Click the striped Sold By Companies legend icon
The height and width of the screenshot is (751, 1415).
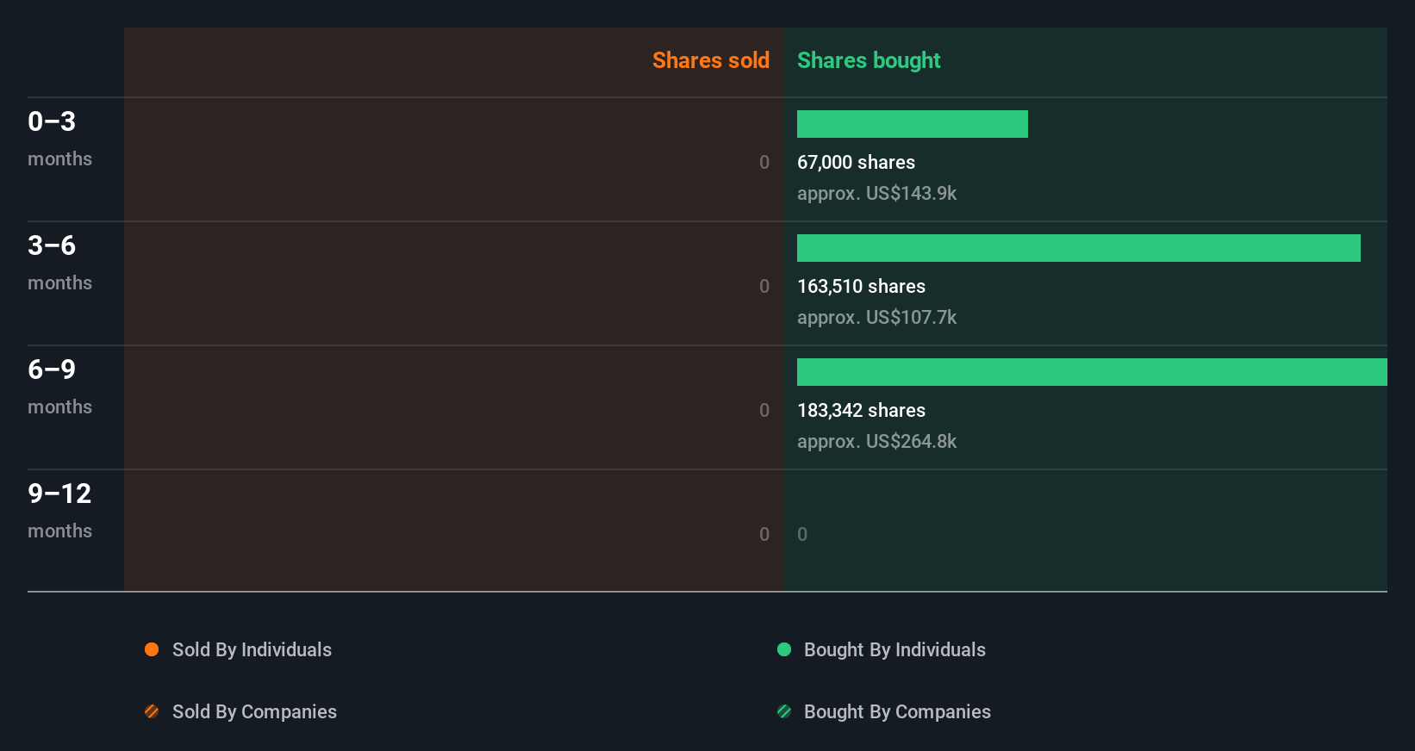tap(152, 711)
